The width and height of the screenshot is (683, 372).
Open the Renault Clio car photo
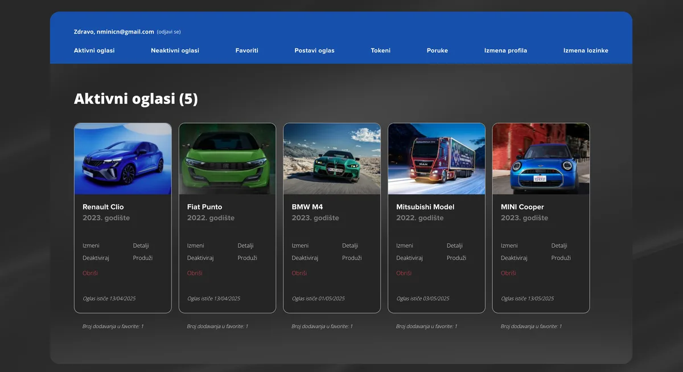(x=123, y=159)
